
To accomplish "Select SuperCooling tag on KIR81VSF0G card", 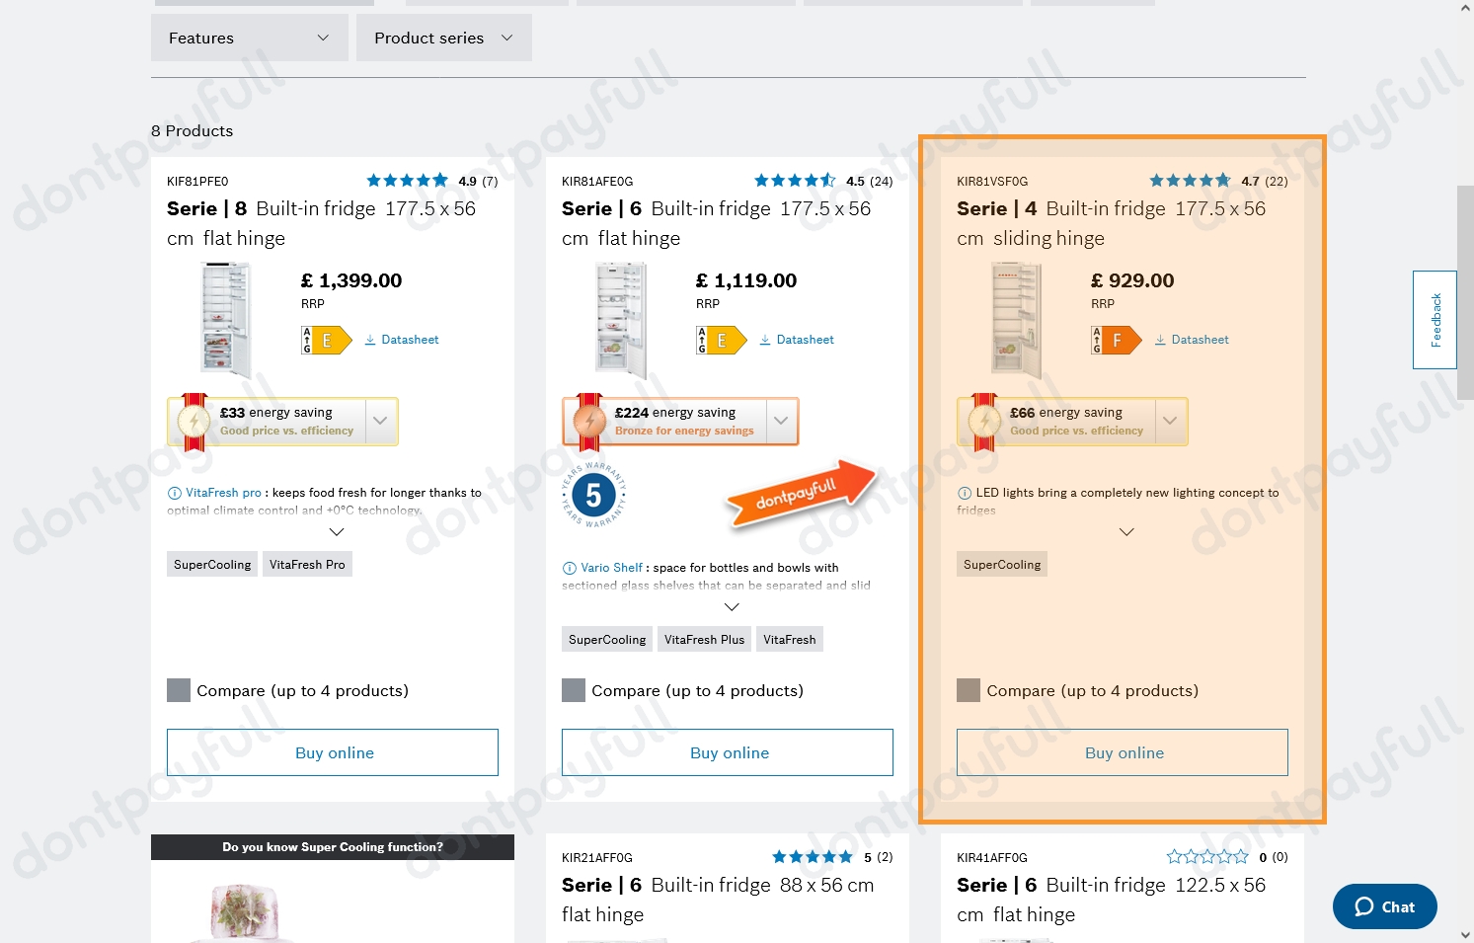I will [1002, 565].
